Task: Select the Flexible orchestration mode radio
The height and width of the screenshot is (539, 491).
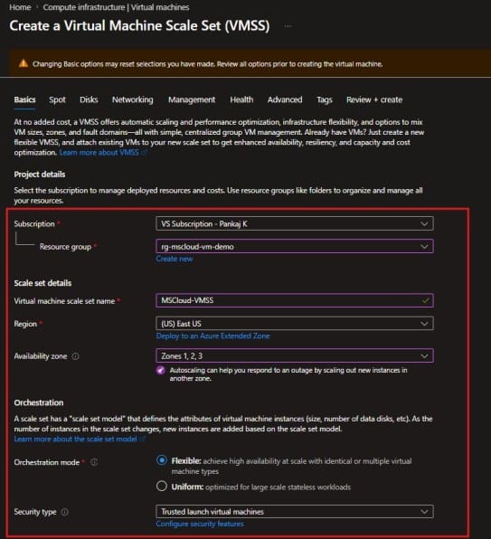Action: click(162, 460)
